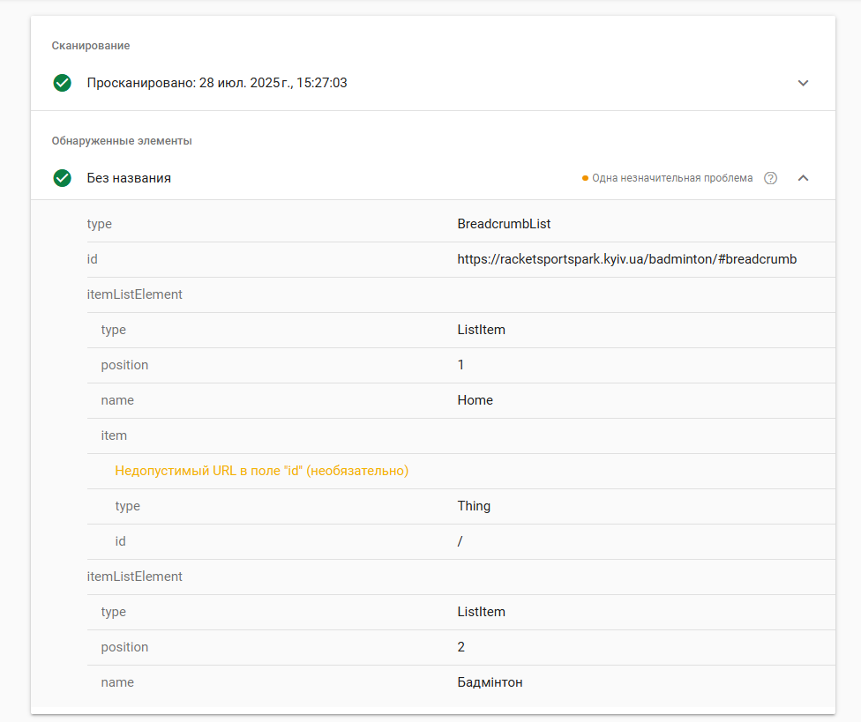
Task: Click the Бадмінтон name value
Action: click(x=490, y=682)
